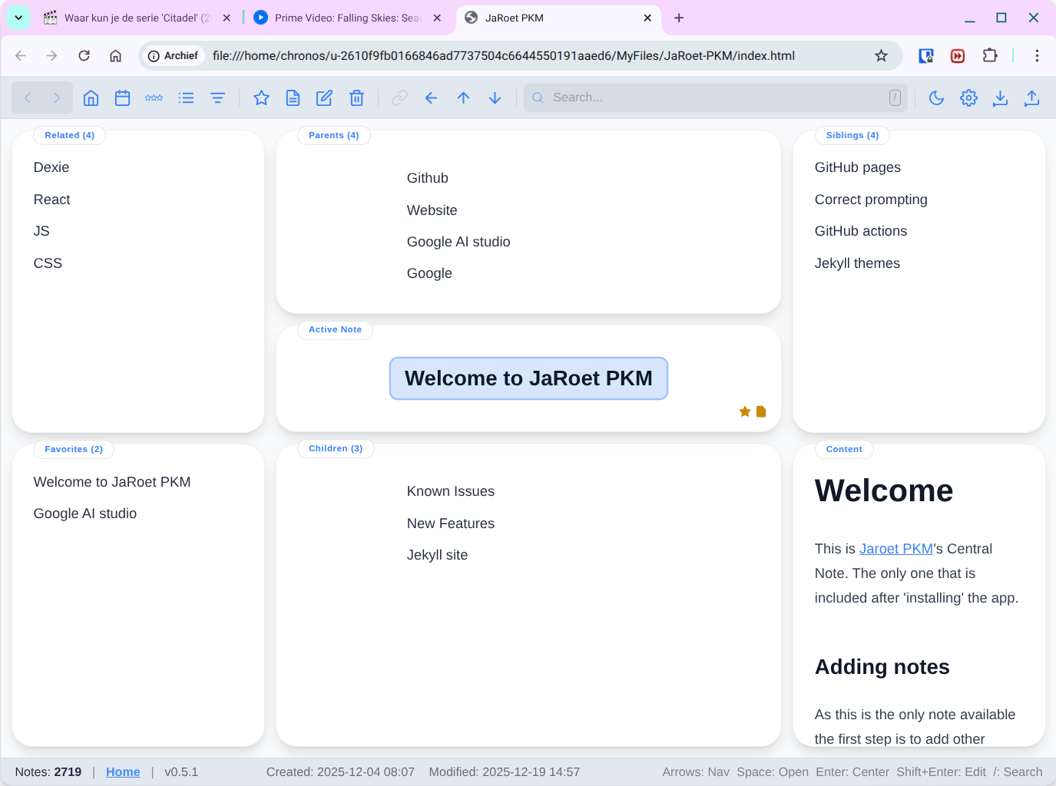
Task: Edit the active note via pencil icon
Action: (323, 97)
